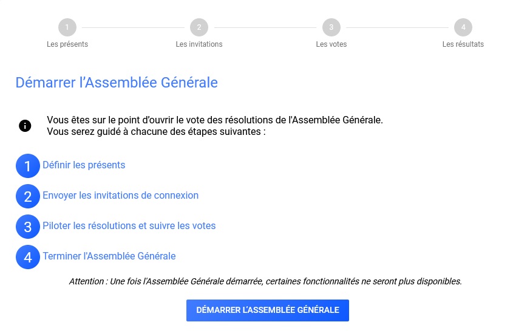Screen dimensions: 530x336
Task: Open "Piloter les résolutions et suivre les votes"
Action: 129,226
